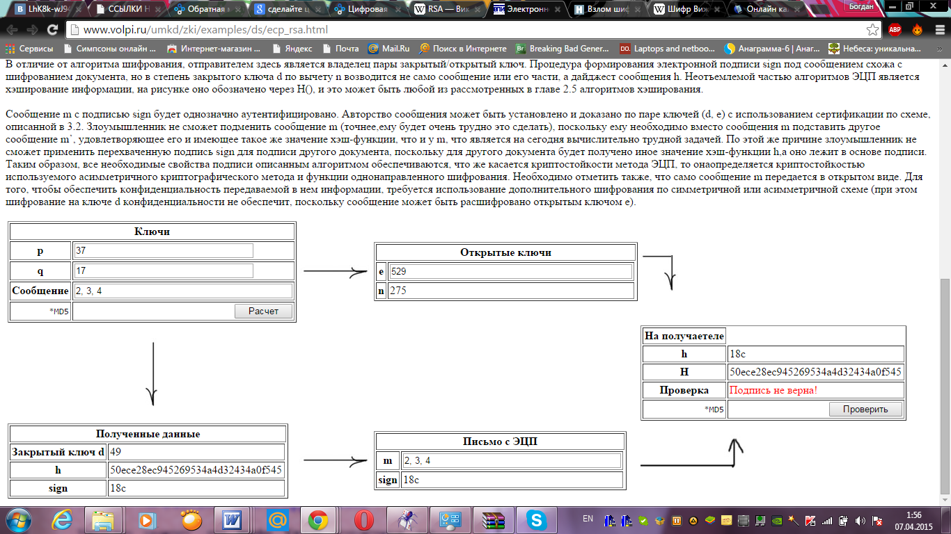The height and width of the screenshot is (534, 951).
Task: Click the q input field containing 17
Action: (x=163, y=270)
